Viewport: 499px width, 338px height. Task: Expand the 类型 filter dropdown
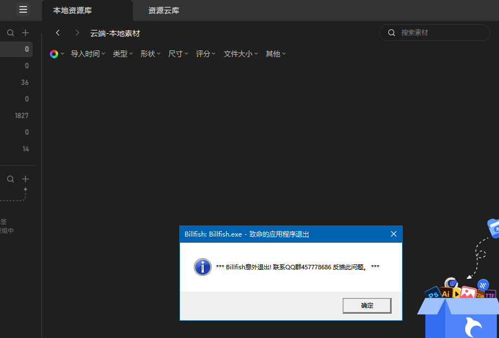(123, 54)
